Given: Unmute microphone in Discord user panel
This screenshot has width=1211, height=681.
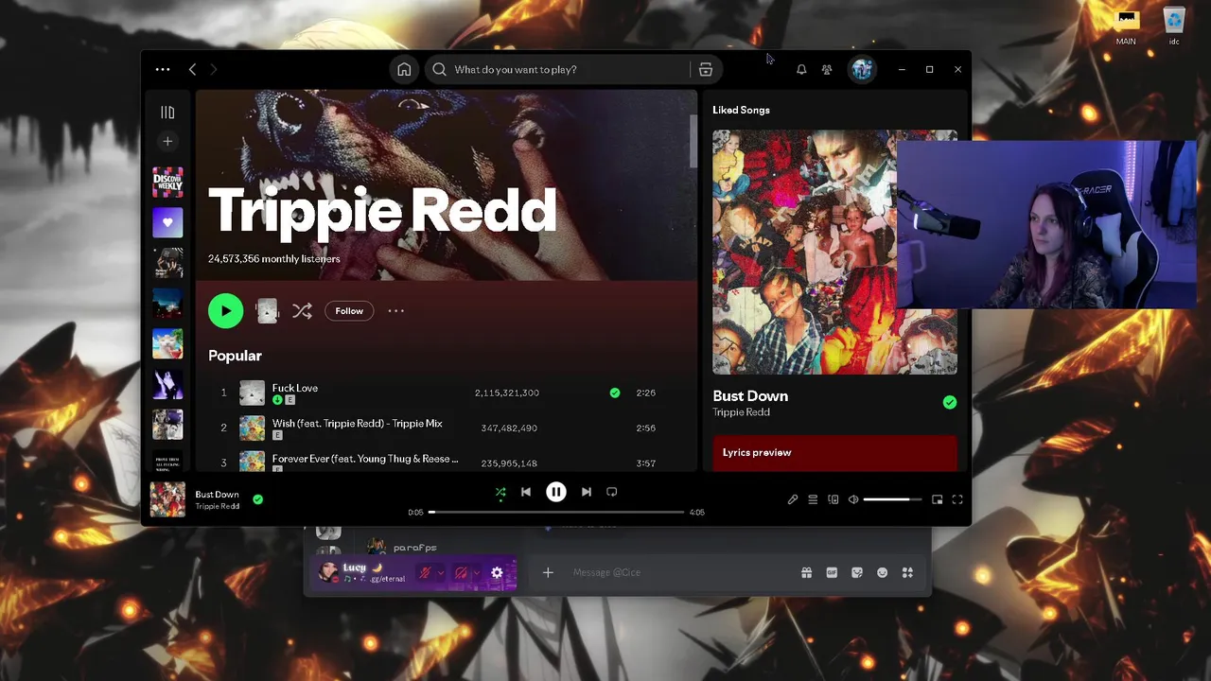Looking at the screenshot, I should 426,573.
